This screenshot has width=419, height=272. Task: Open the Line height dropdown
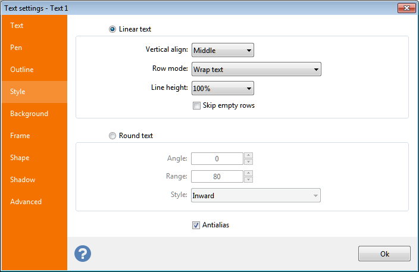223,88
